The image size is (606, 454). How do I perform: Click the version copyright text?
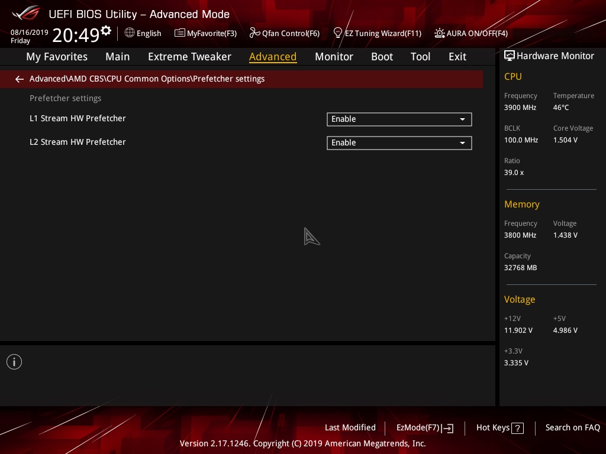pos(302,443)
